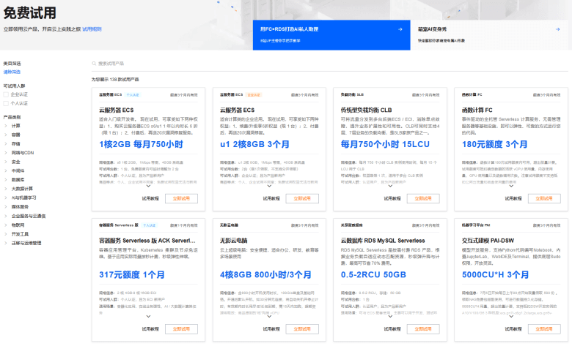Select the 迁移与运维管理 category

point(26,243)
